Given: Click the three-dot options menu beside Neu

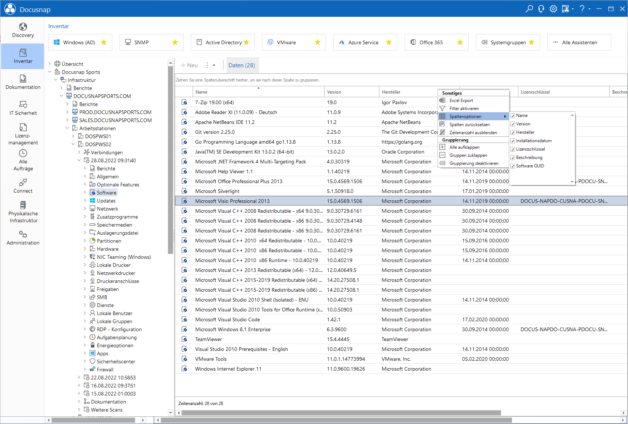Looking at the screenshot, I should coord(207,65).
